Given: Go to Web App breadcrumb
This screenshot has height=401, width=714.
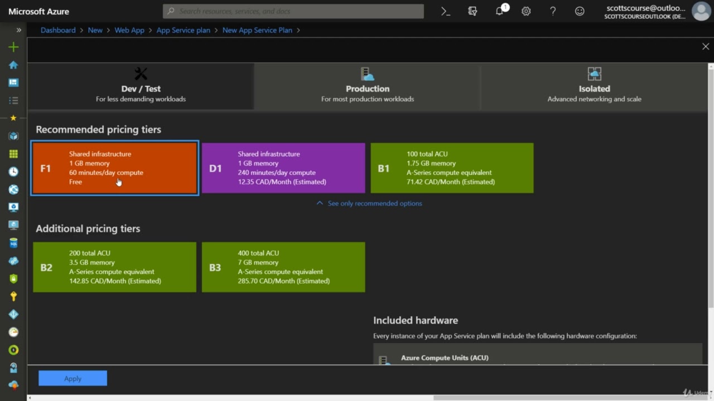Looking at the screenshot, I should click(x=129, y=30).
